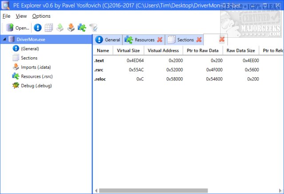
Task: Select Resources (.rsrc) tree item
Action: coord(37,76)
